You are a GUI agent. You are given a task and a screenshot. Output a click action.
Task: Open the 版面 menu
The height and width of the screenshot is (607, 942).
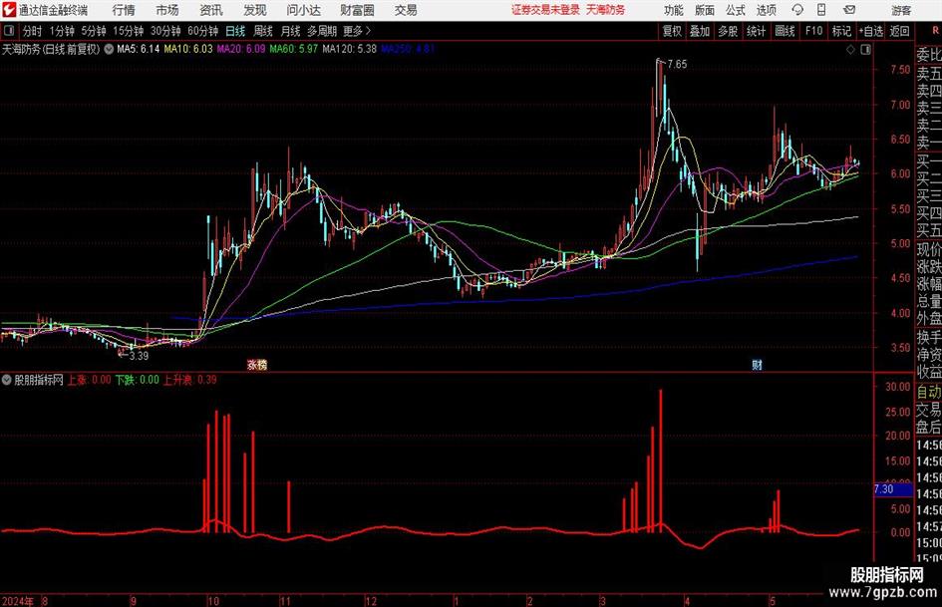704,10
